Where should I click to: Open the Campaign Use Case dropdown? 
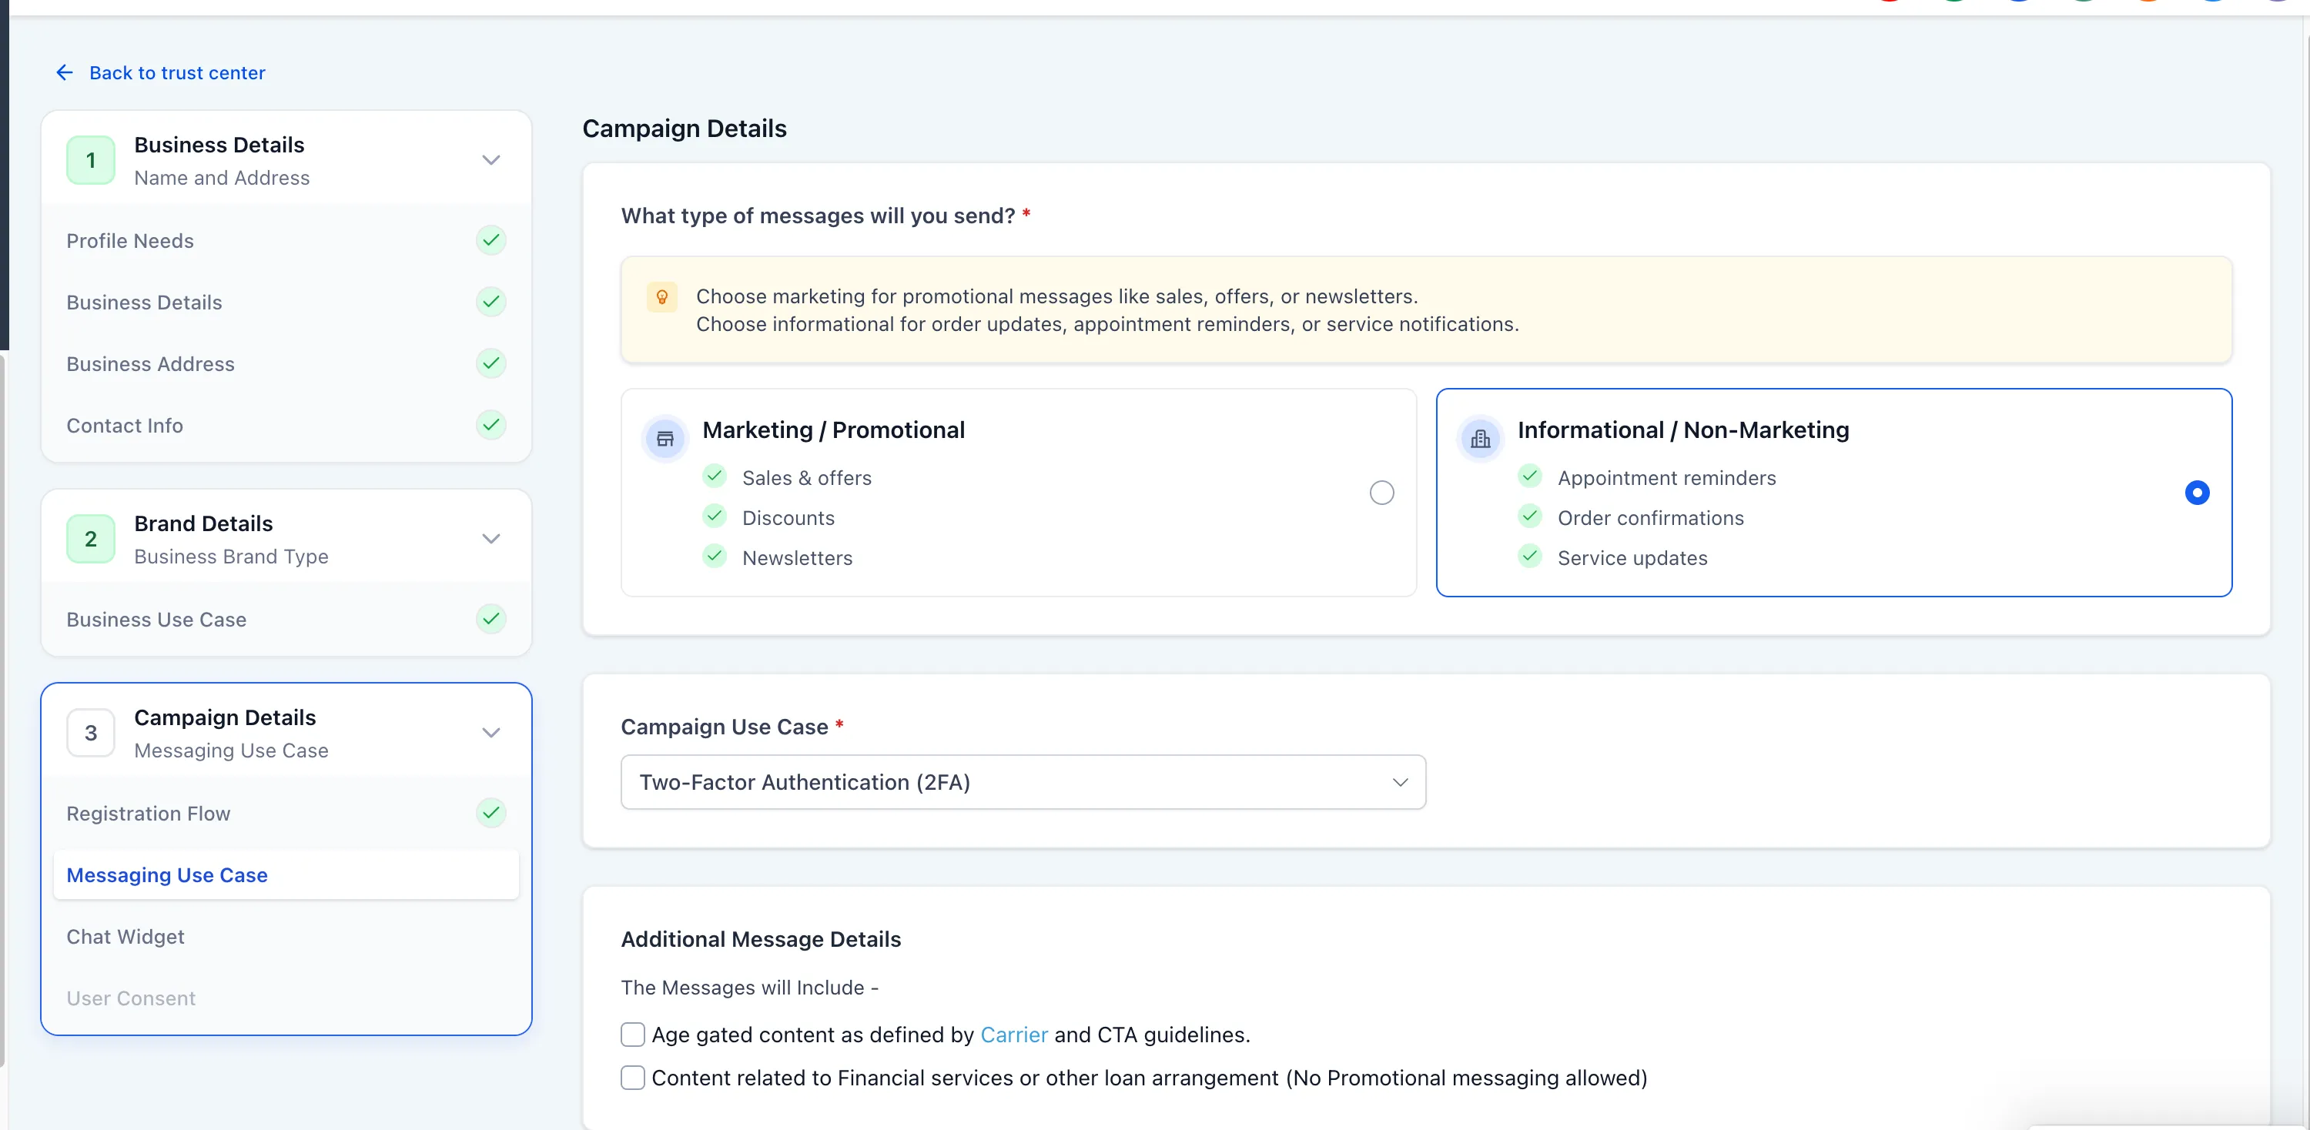pos(1023,781)
